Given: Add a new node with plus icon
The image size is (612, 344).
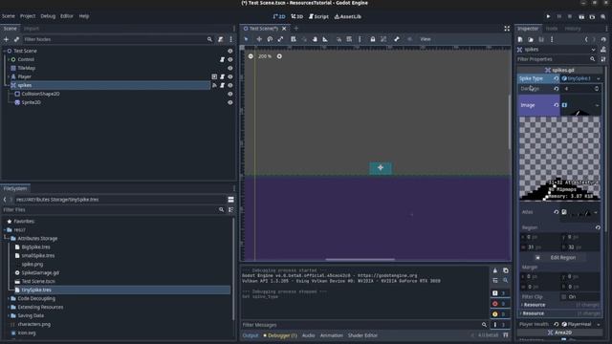Looking at the screenshot, I should coord(6,39).
